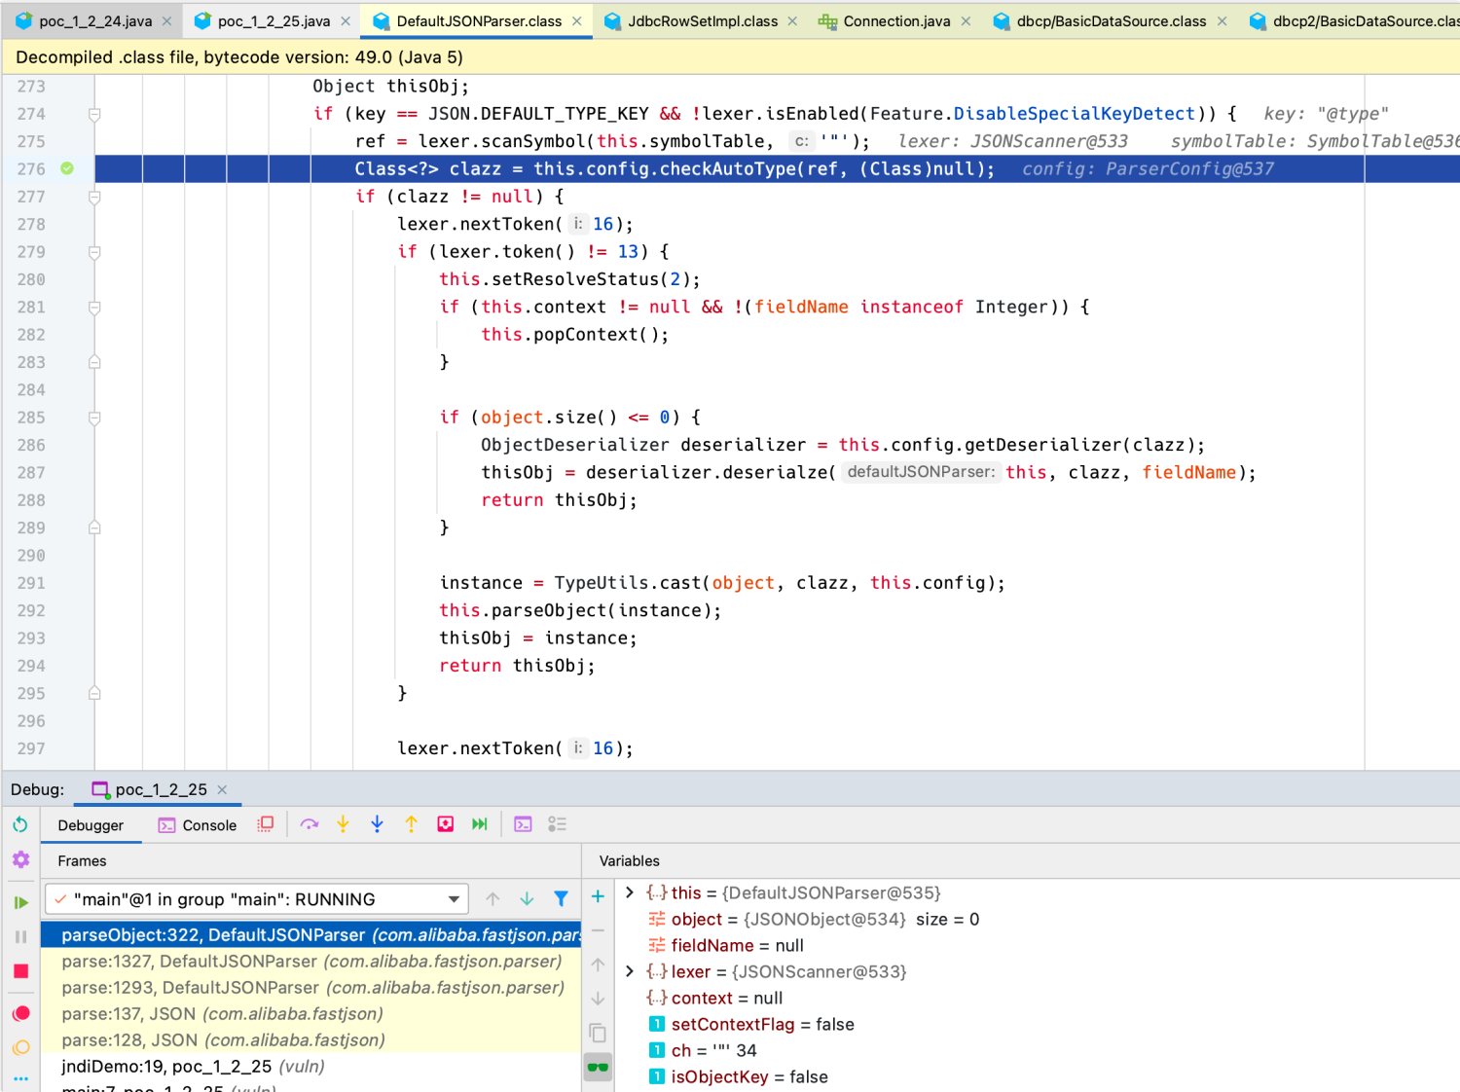Select previous stack frame arrow
The width and height of the screenshot is (1460, 1092).
(x=493, y=898)
